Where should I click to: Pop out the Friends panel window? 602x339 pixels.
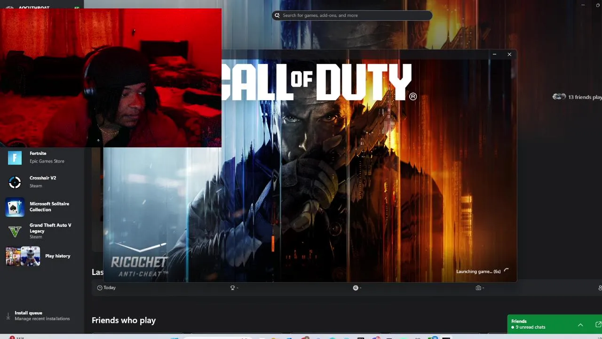click(598, 324)
